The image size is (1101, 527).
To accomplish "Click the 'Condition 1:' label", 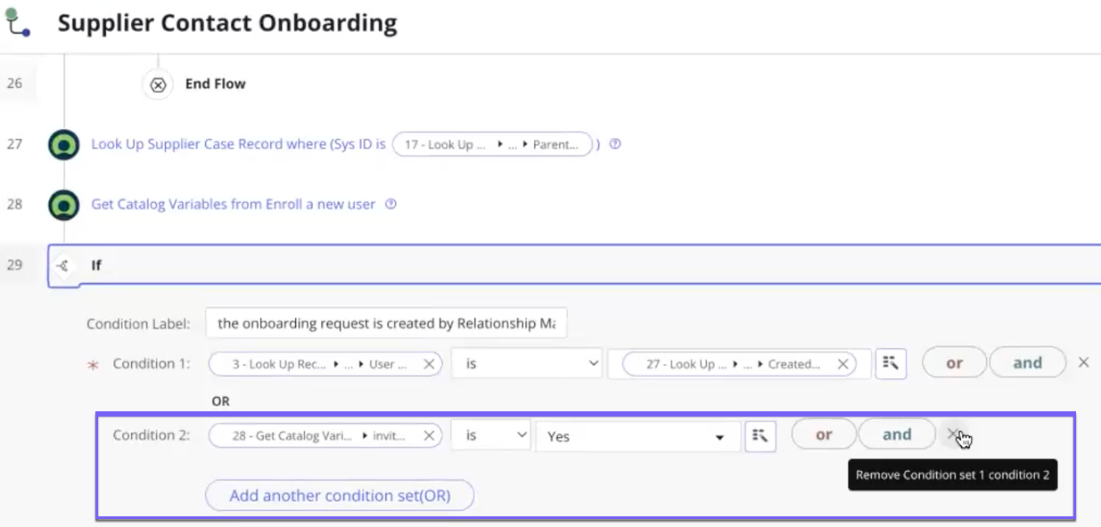I will point(152,363).
